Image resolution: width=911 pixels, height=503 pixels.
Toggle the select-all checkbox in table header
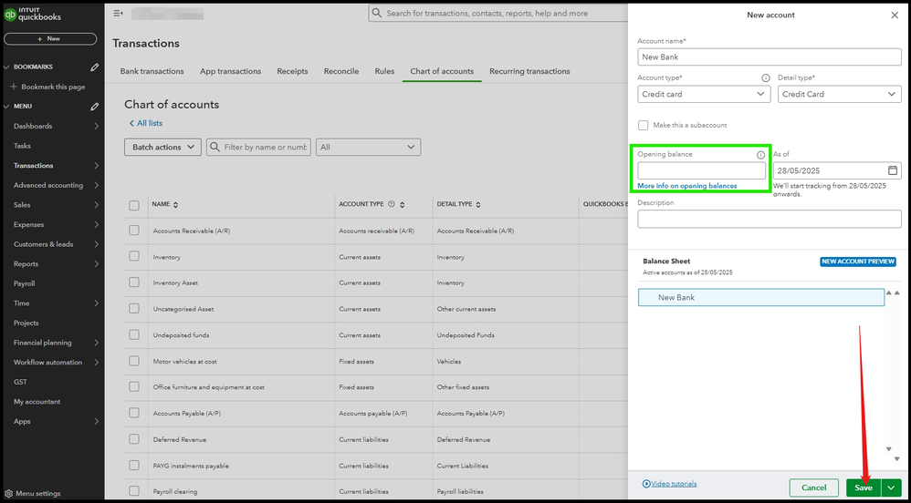pyautogui.click(x=134, y=205)
